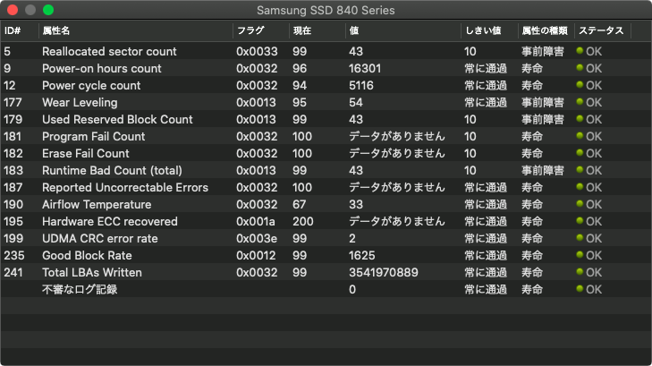Close the Samsung SSD 840 Series window
The height and width of the screenshot is (366, 652).
click(13, 10)
